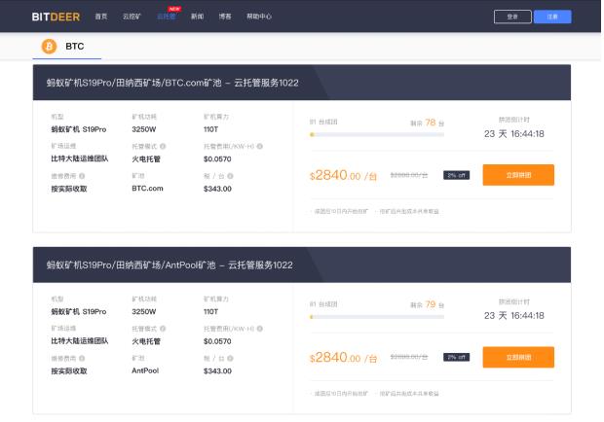Click $2840.00 price in AntPool card
This screenshot has width=604, height=422.
tap(343, 358)
